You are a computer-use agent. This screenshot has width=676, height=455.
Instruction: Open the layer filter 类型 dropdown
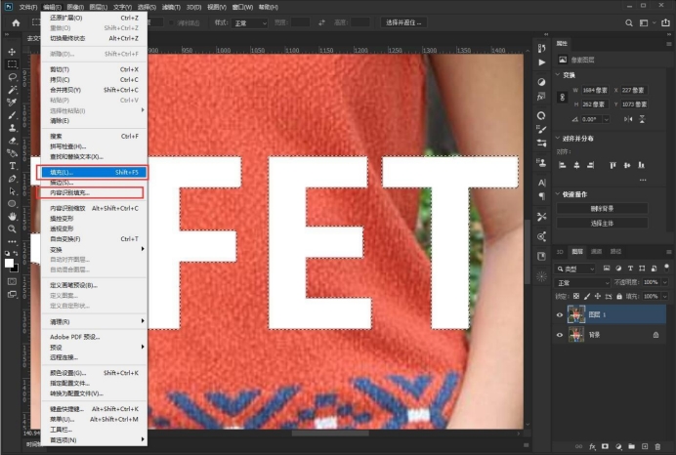575,269
